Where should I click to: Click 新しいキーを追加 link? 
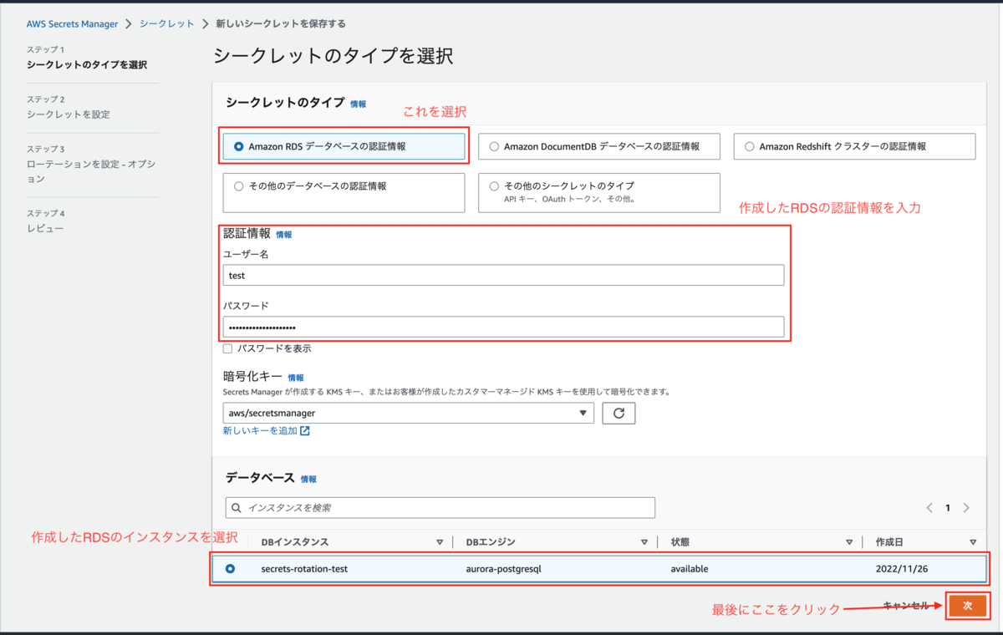(x=260, y=431)
